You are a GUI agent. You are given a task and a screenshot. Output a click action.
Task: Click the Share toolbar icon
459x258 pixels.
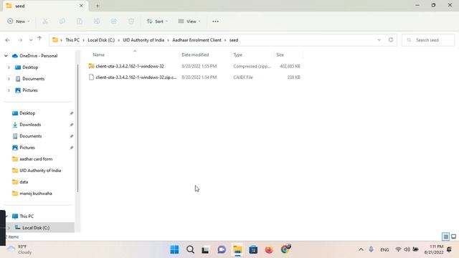[114, 21]
